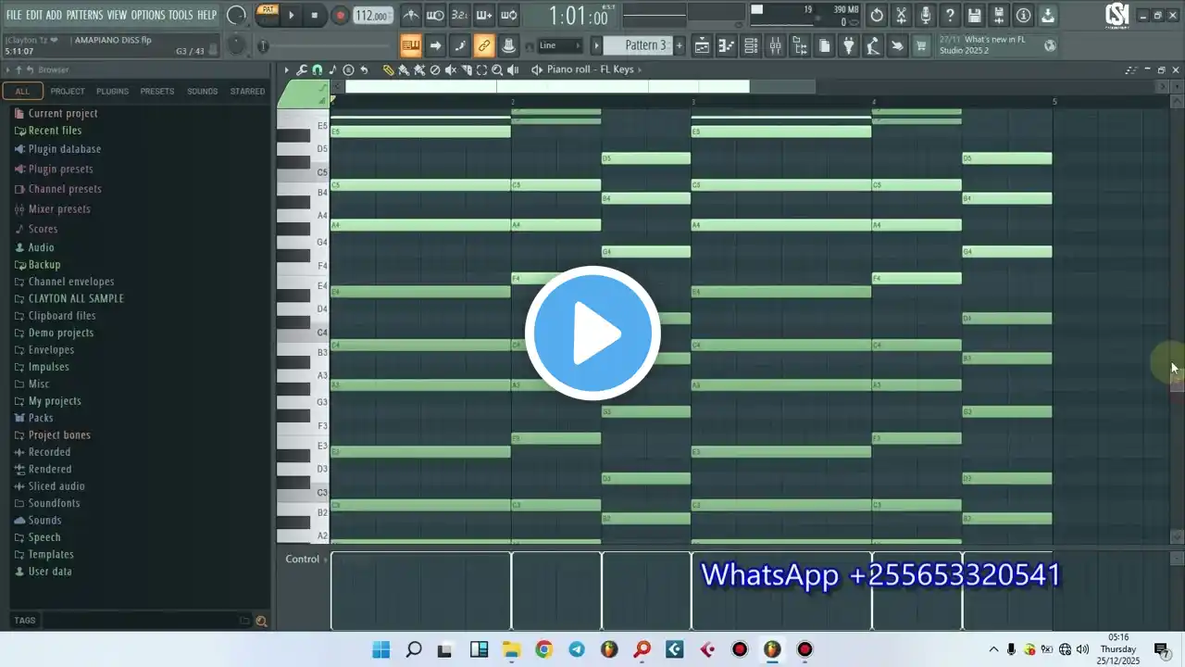Toggle the link-to-controller chain button
Image resolution: width=1185 pixels, height=667 pixels.
point(483,45)
